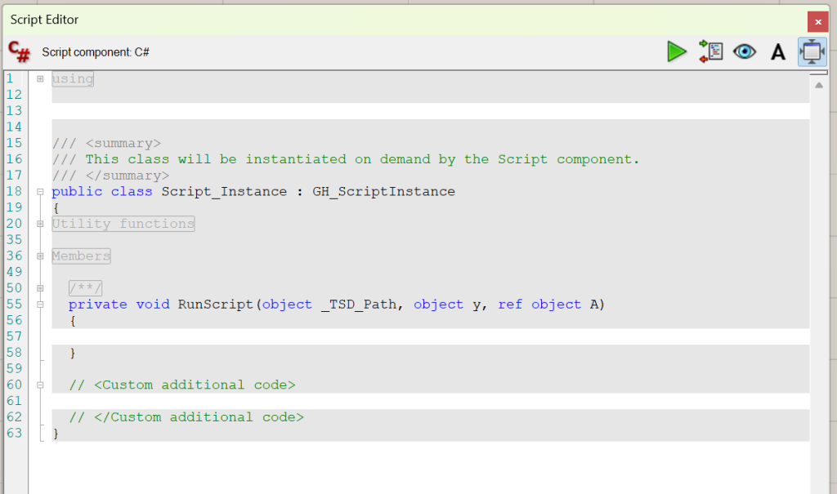Image resolution: width=837 pixels, height=494 pixels.
Task: Open font settings with the A icon
Action: pyautogui.click(x=778, y=52)
